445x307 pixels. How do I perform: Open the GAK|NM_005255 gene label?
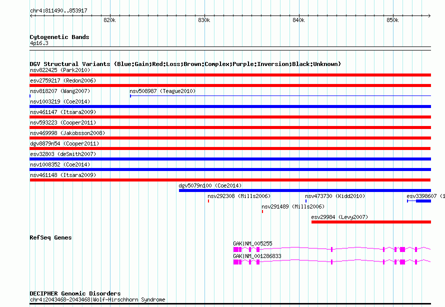(x=252, y=243)
